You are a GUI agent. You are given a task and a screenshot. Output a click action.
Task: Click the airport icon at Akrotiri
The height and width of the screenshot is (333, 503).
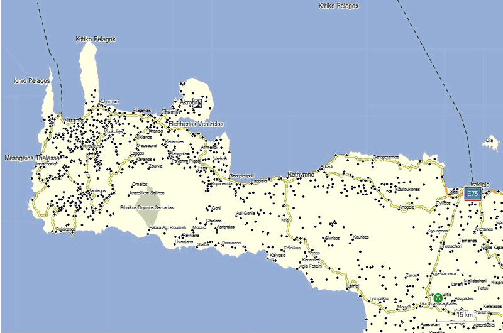(x=197, y=102)
